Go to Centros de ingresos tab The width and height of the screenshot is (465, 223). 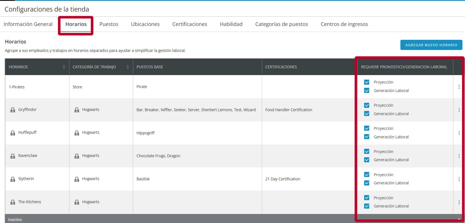(x=344, y=24)
